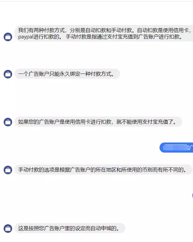Select the first line 我们有两种付款方式 text
Screen dimensions: 193x242
tap(41, 30)
